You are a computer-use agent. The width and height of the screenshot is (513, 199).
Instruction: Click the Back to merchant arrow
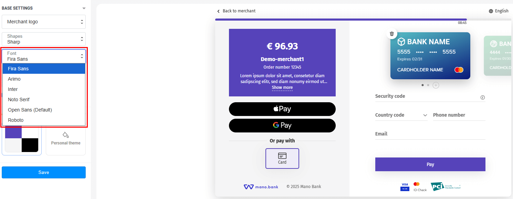pos(218,11)
